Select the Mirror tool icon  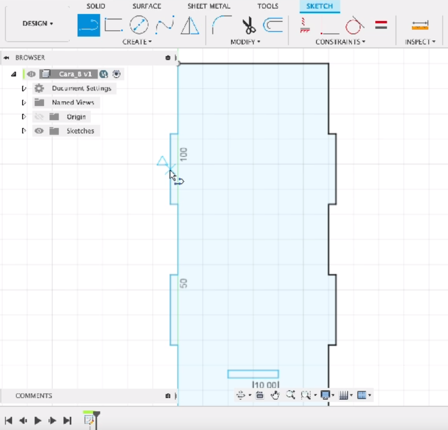click(x=190, y=25)
